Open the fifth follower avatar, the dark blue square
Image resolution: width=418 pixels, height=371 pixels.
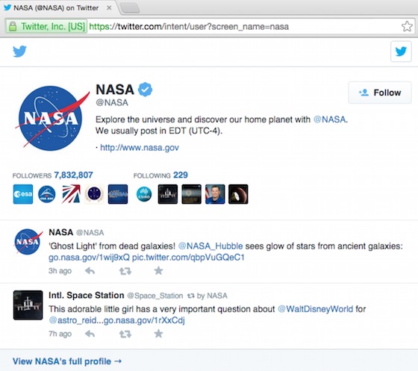(118, 194)
